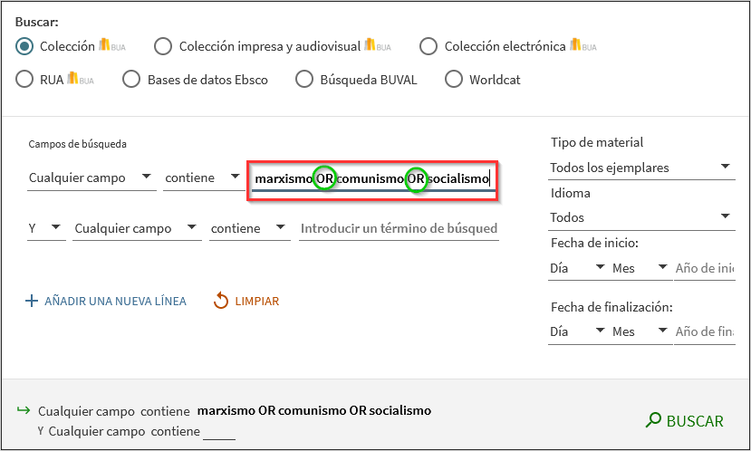Image resolution: width=751 pixels, height=451 pixels.
Task: Click the circular arrow Limpiar icon
Action: 221,301
